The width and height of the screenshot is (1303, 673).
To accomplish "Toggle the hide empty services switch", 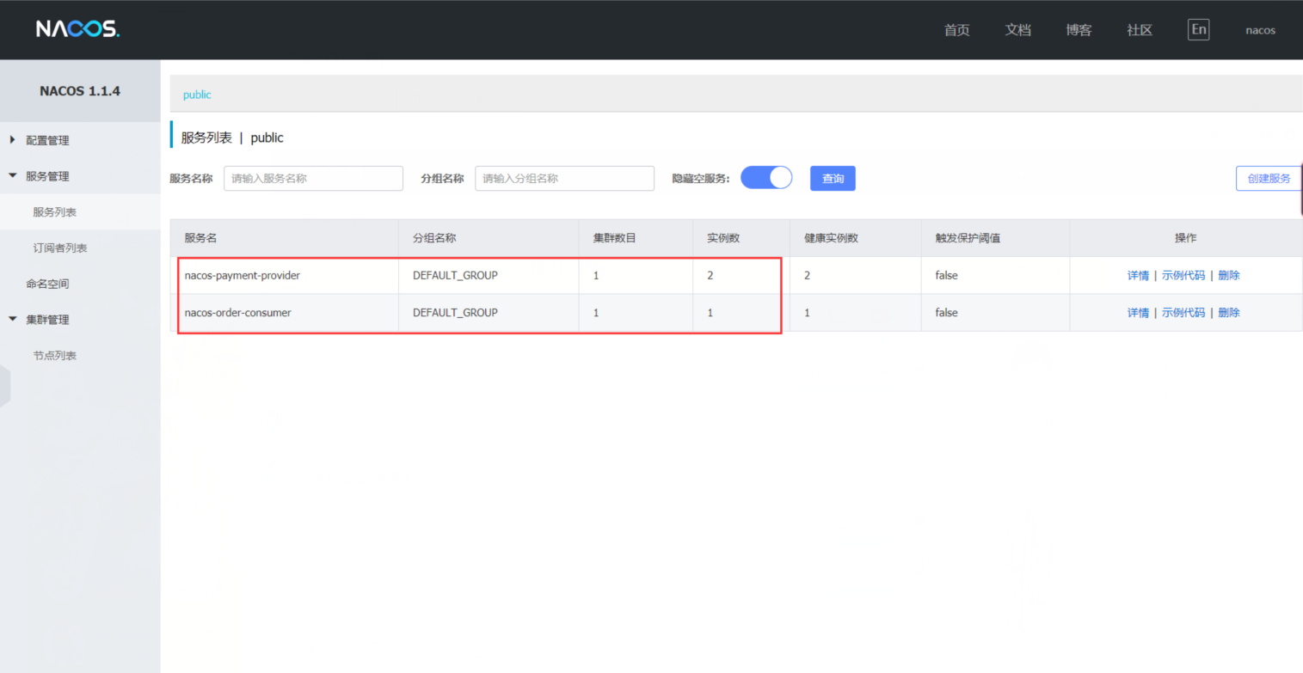I will point(765,178).
